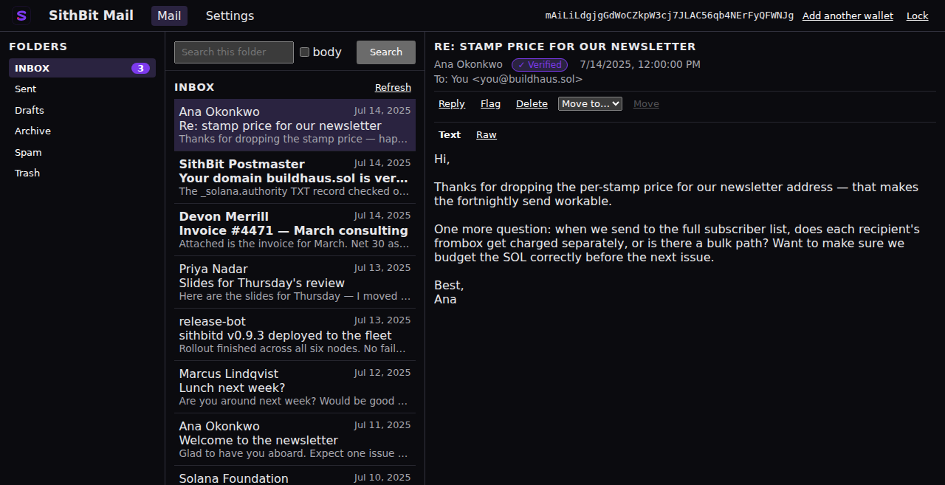Reply to the open message

click(x=452, y=104)
